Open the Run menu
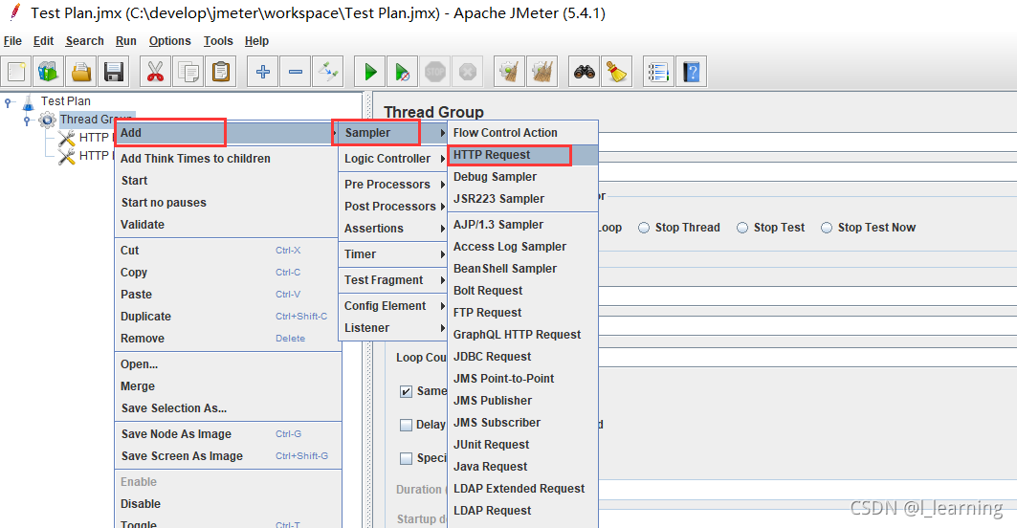This screenshot has height=528, width=1017. 126,41
